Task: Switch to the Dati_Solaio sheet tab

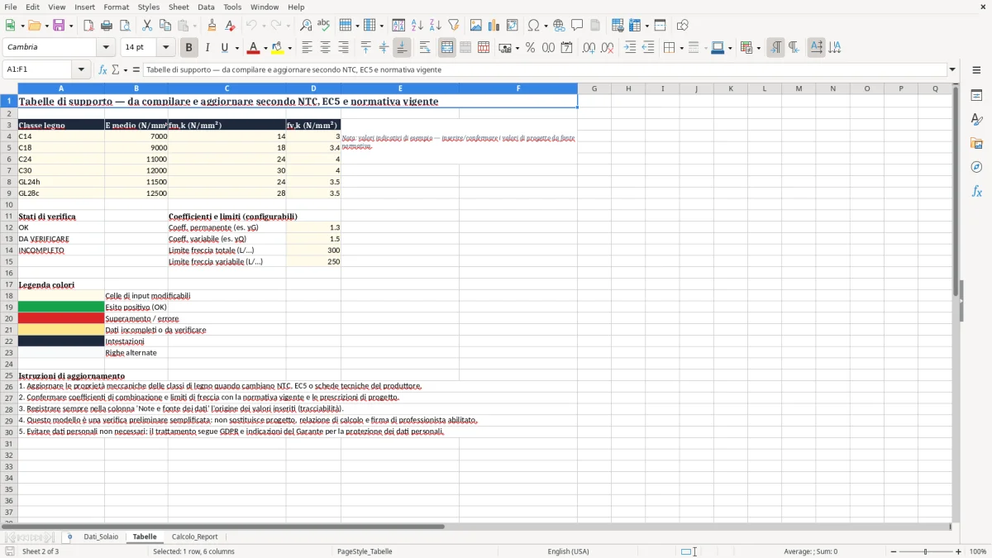Action: pos(101,537)
